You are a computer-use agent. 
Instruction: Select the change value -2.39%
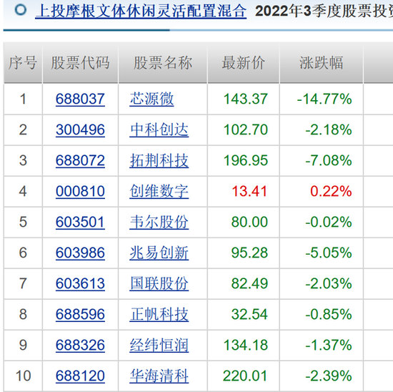click(x=329, y=376)
